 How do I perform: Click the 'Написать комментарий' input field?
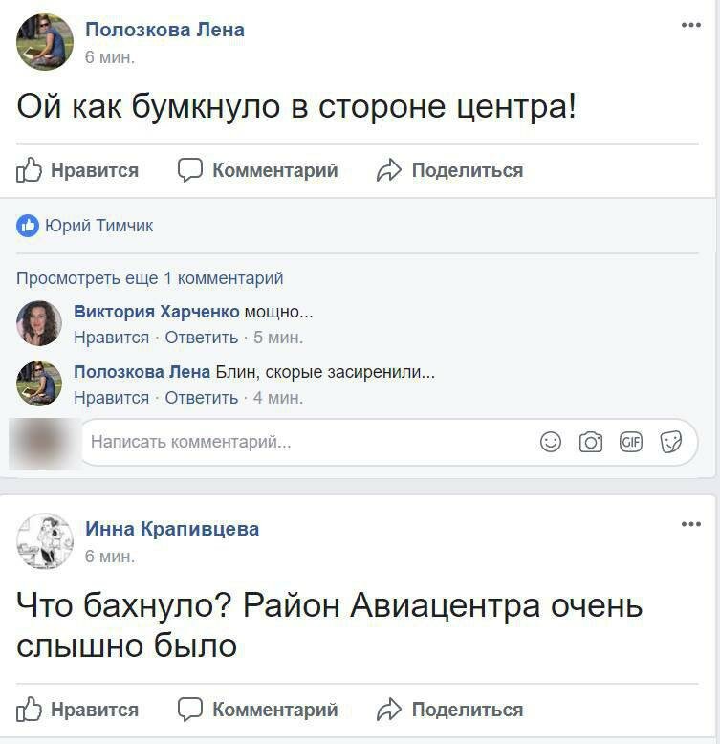[x=287, y=442]
